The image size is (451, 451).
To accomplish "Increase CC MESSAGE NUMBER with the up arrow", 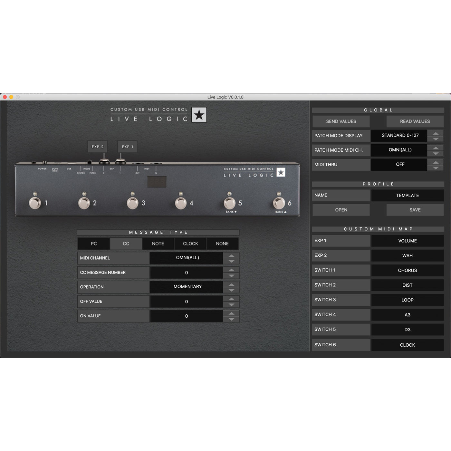I will (232, 270).
